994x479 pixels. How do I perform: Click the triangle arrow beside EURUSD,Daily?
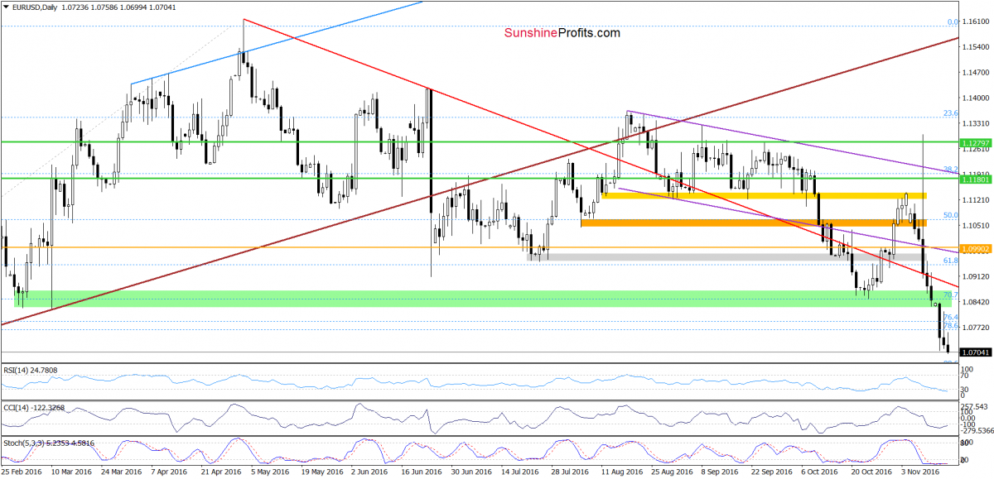7,7
